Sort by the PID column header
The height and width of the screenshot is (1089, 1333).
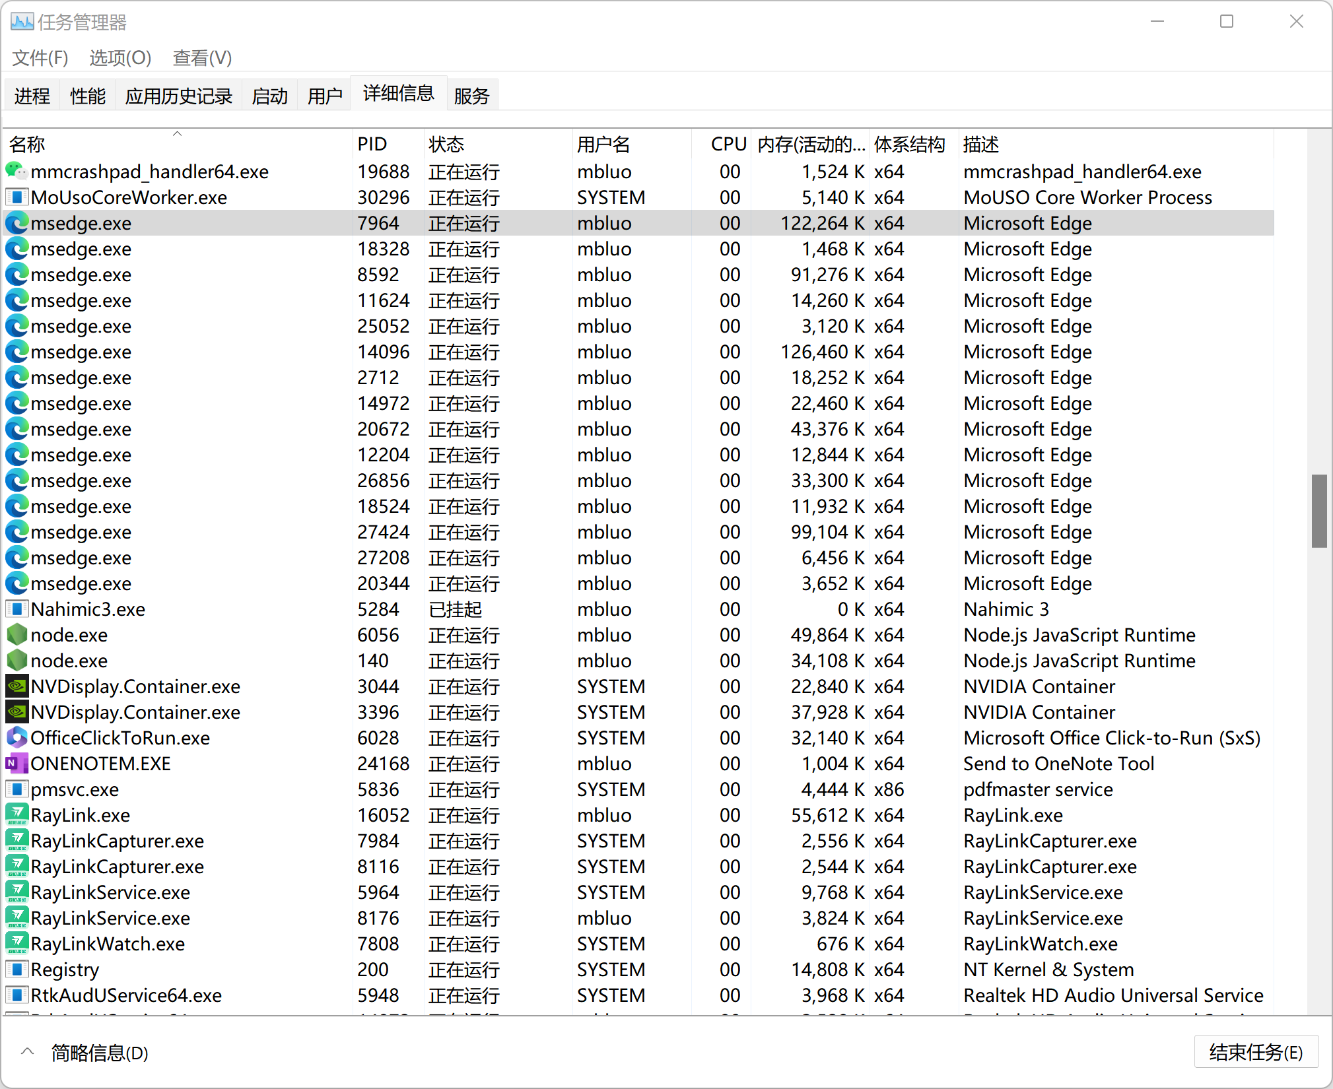[x=388, y=144]
